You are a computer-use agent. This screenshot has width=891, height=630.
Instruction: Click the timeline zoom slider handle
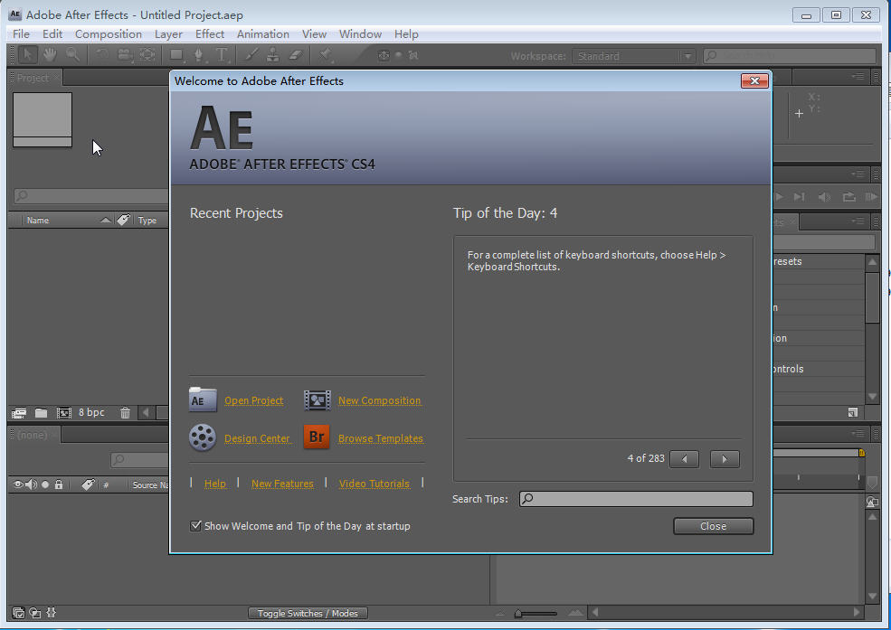tap(518, 613)
